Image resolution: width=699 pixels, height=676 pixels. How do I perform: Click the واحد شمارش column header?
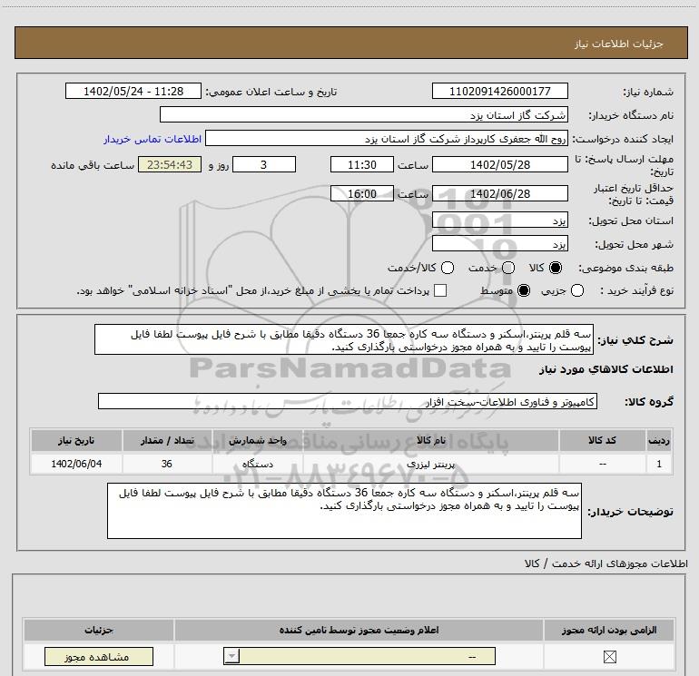(257, 440)
